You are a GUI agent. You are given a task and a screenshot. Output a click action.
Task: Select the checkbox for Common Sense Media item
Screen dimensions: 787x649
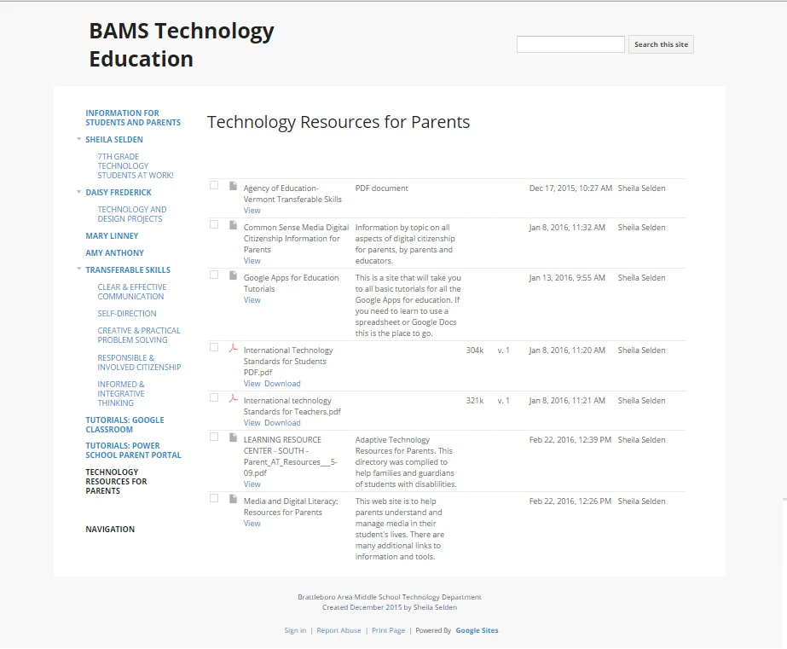215,224
